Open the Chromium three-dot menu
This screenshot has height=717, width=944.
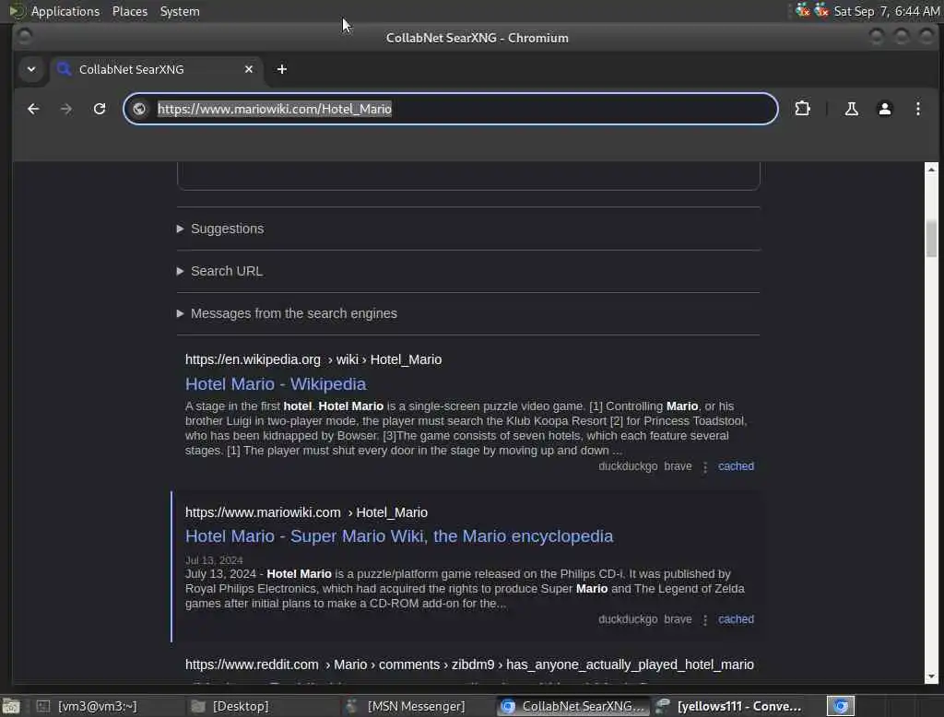pyautogui.click(x=917, y=109)
